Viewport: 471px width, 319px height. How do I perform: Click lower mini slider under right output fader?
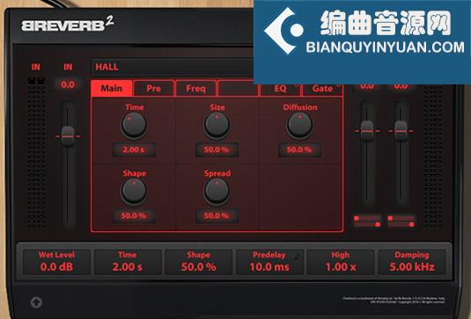point(401,224)
